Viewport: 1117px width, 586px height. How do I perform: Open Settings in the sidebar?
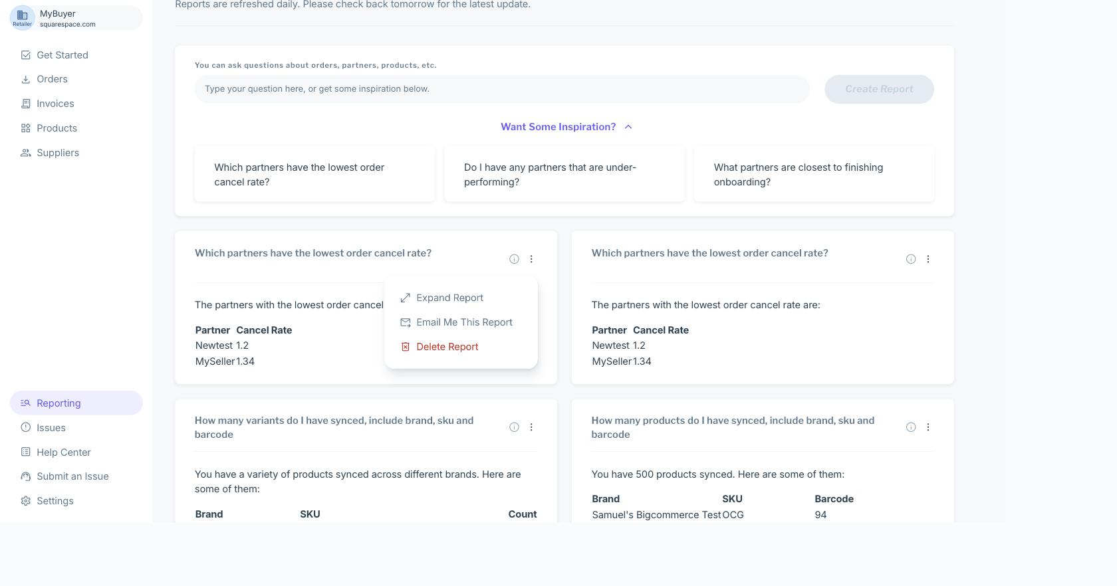55,501
